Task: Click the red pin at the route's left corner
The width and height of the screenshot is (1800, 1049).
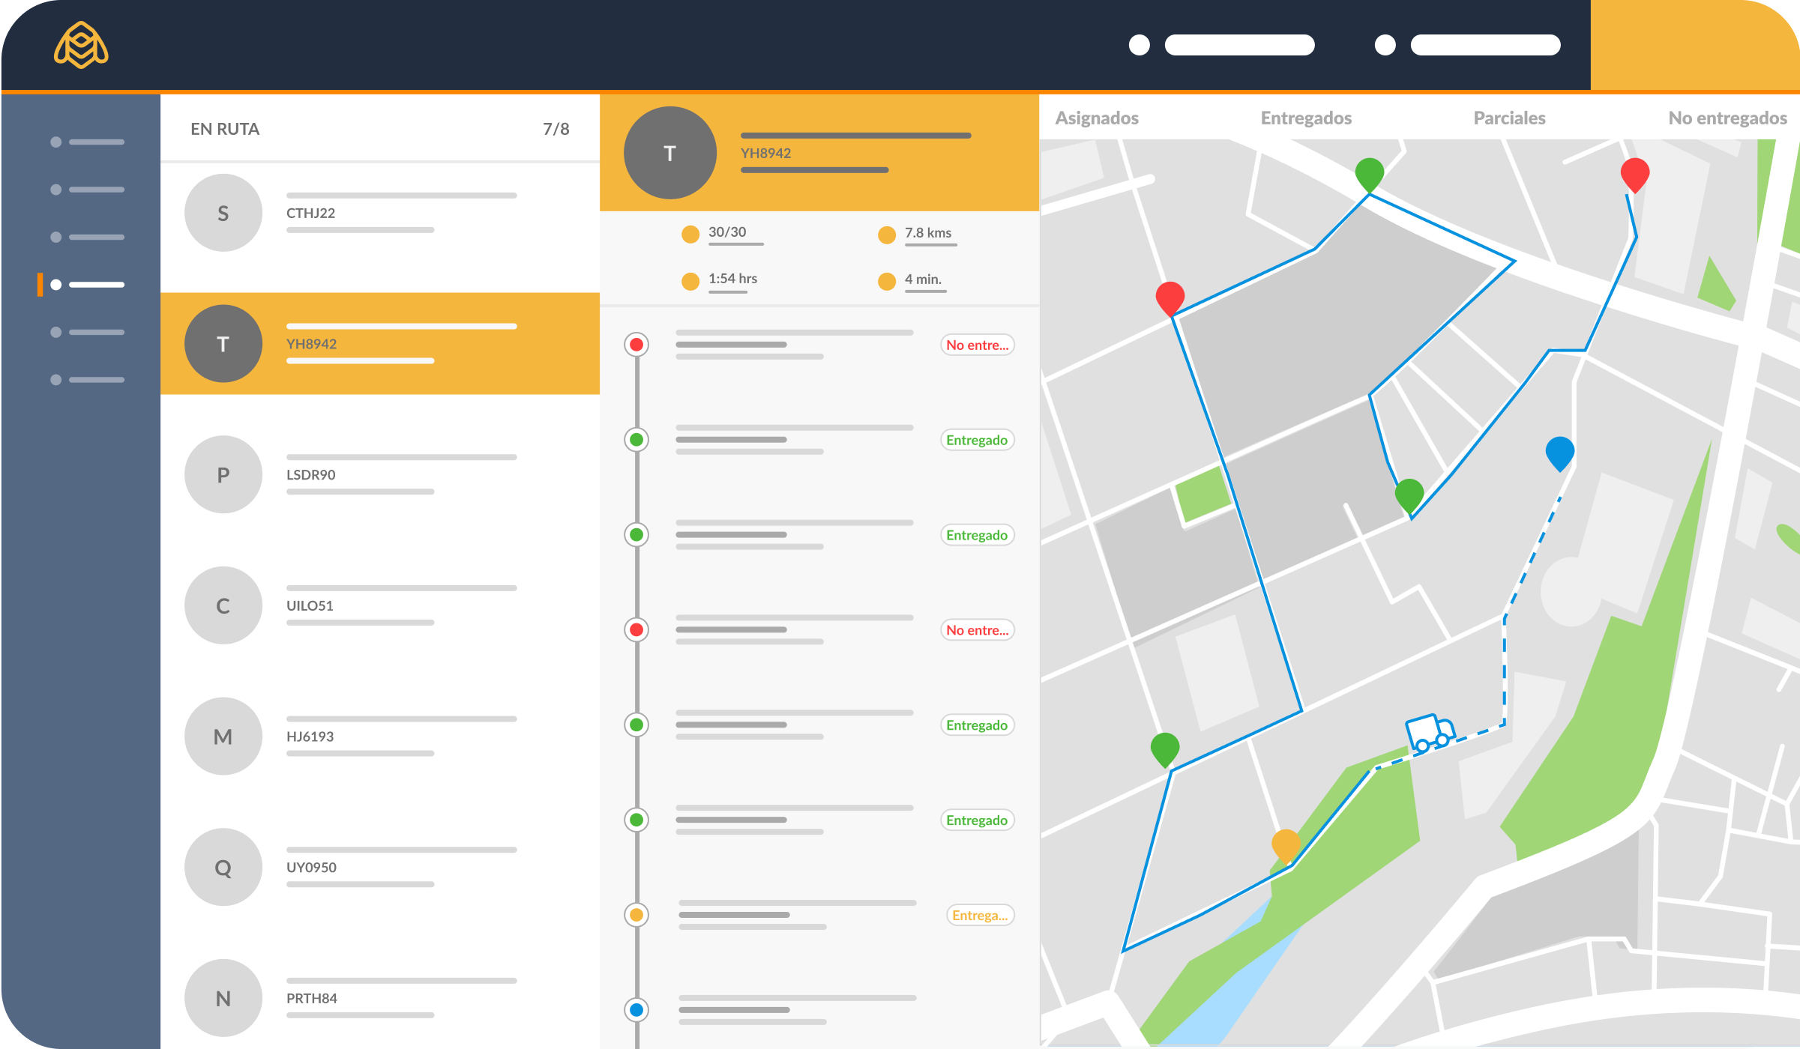Action: click(1170, 299)
